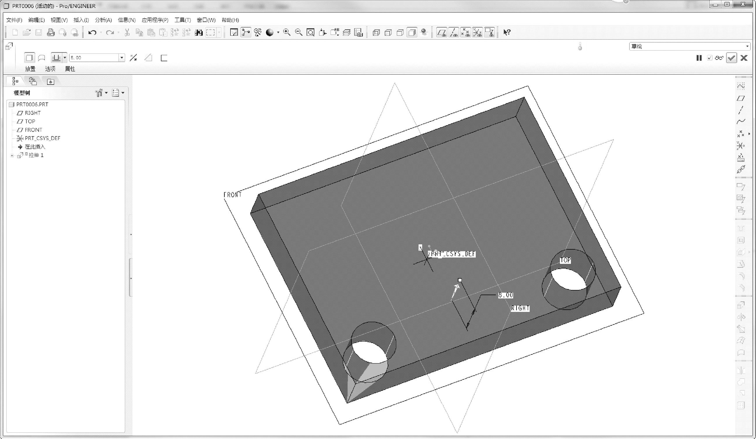Click the 选项 options panel label
This screenshot has width=756, height=439.
click(x=50, y=69)
